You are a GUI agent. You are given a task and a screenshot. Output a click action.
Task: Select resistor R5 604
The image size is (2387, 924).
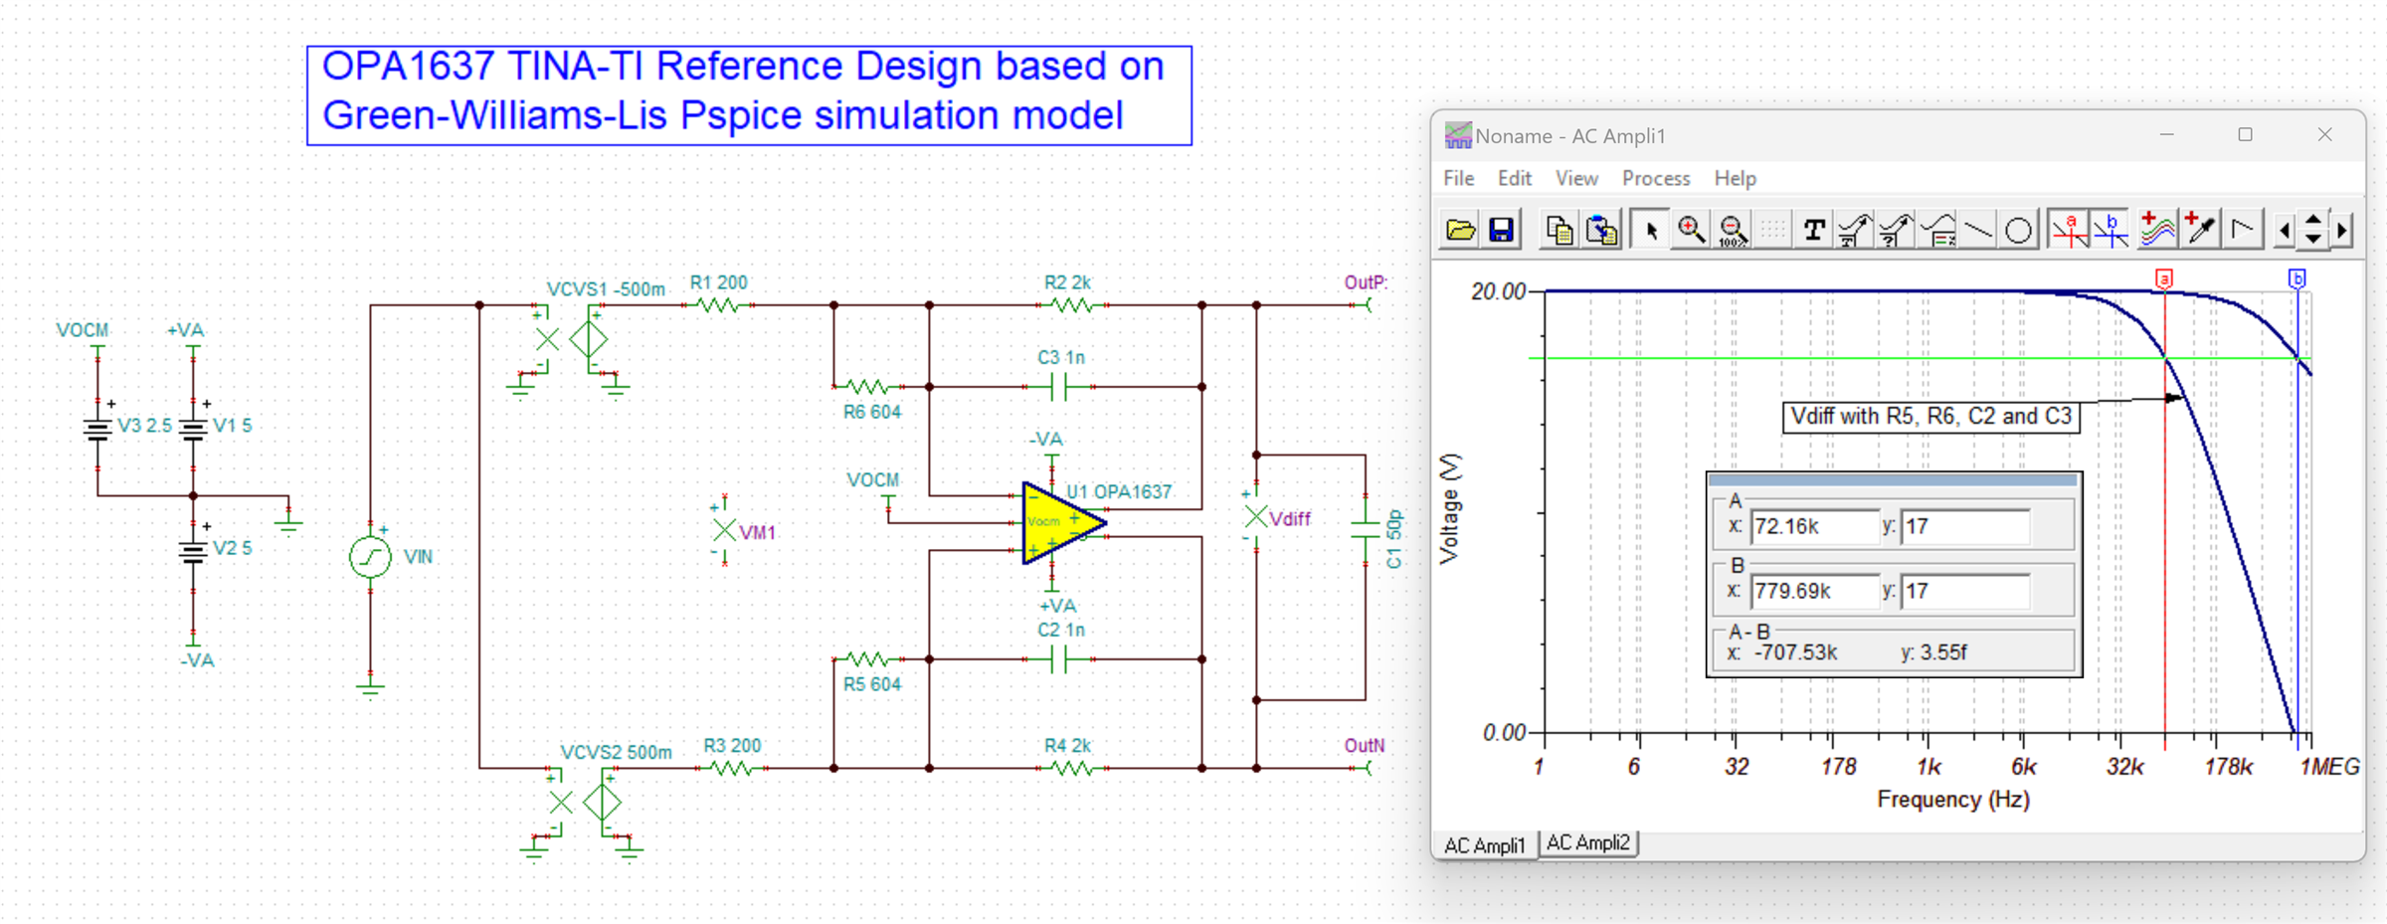(x=867, y=658)
